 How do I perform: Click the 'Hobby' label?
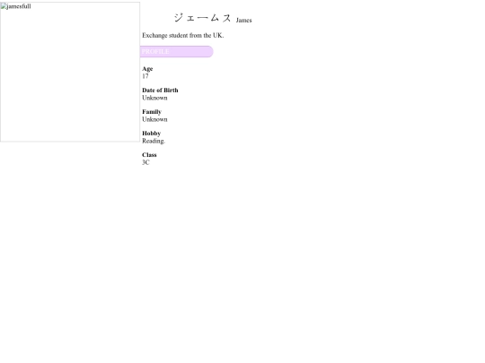pyautogui.click(x=151, y=134)
